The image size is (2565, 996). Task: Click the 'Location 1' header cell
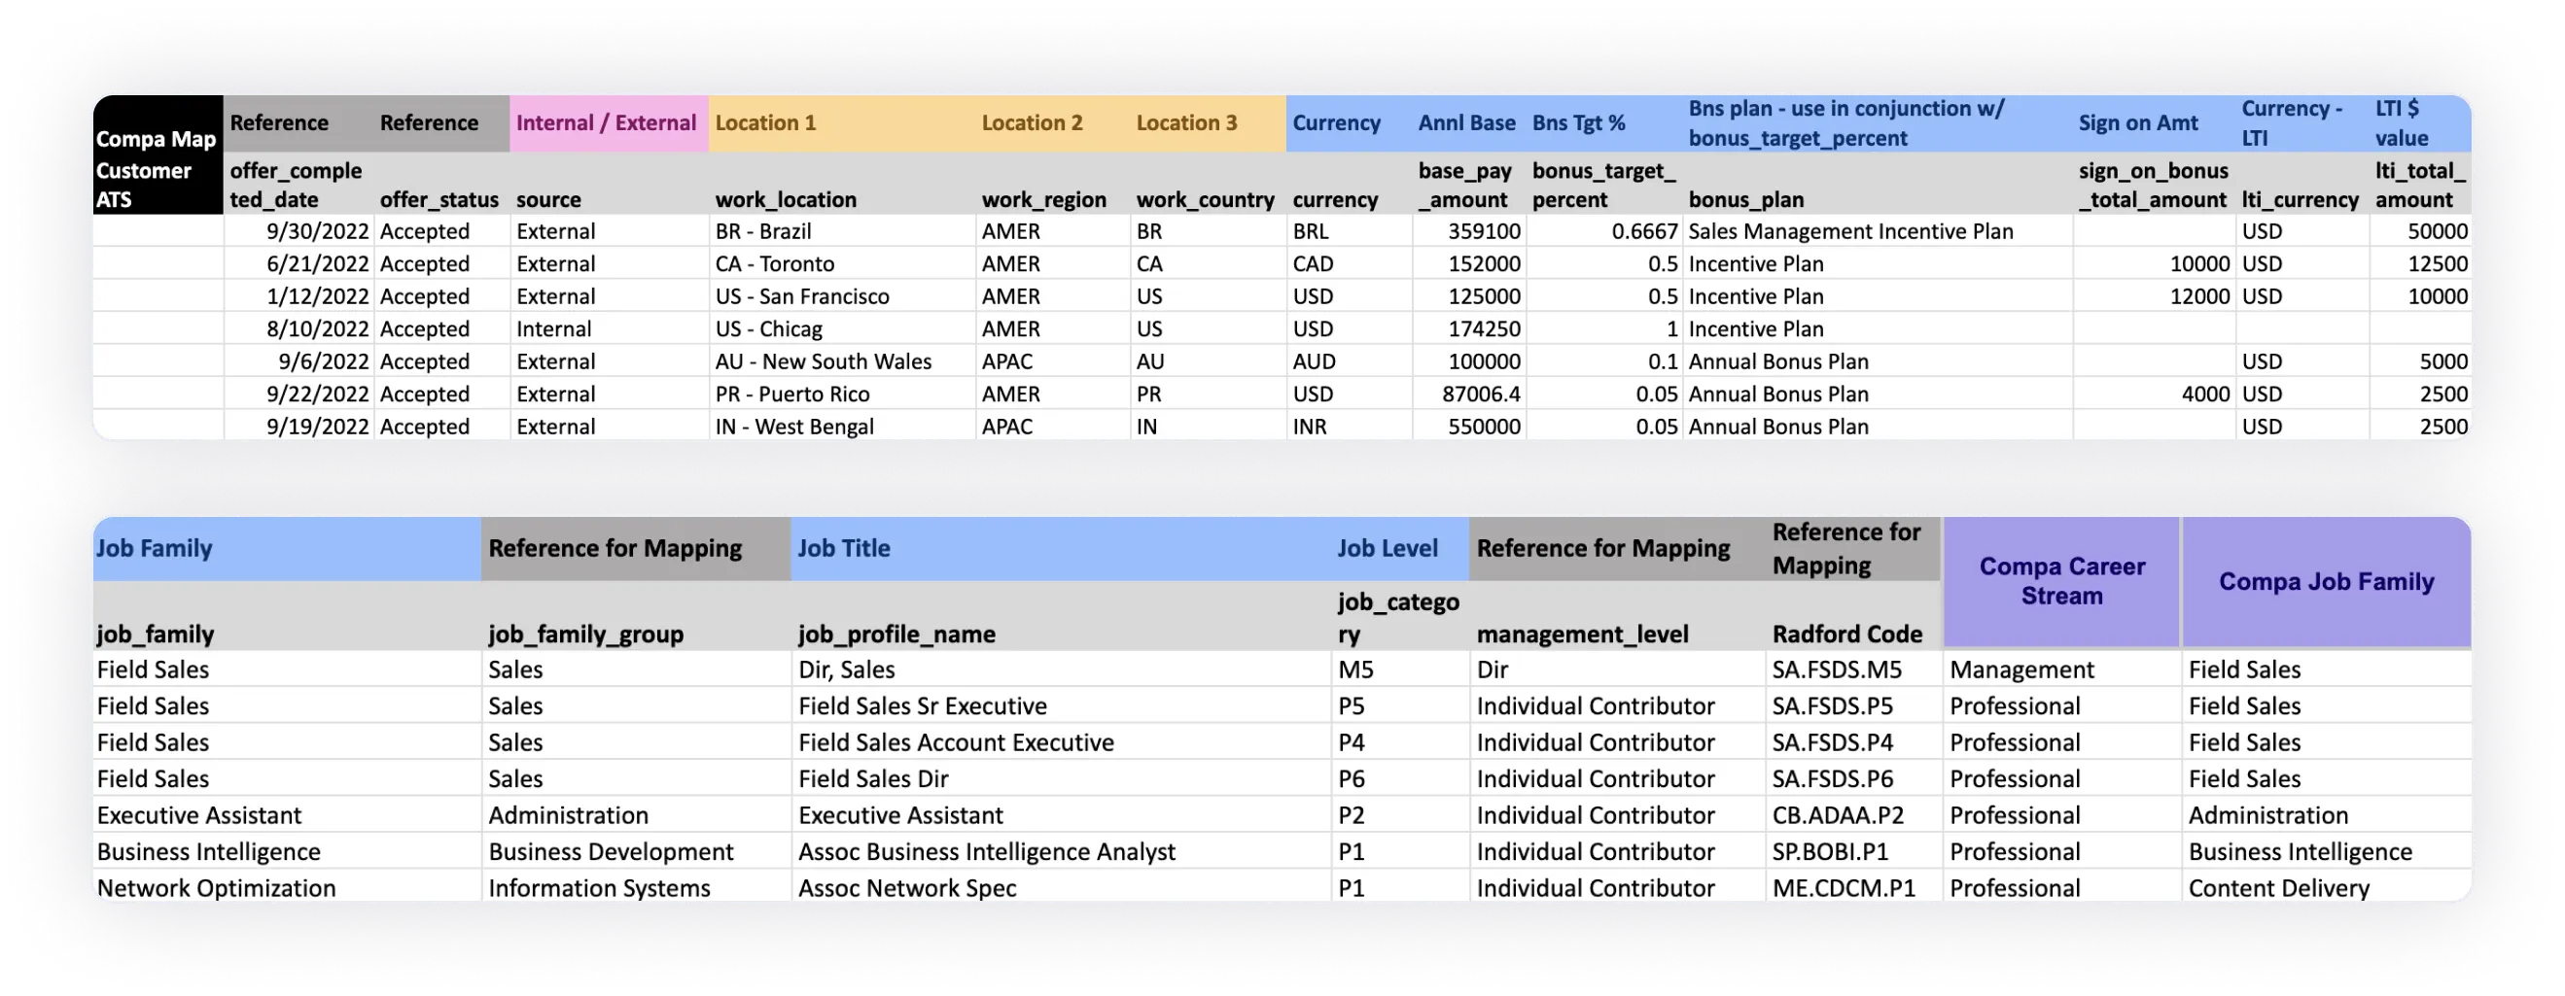(x=841, y=123)
